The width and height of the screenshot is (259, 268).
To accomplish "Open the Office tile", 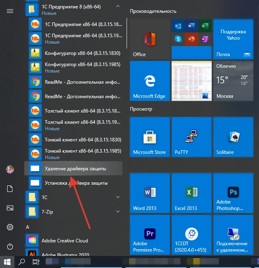I will (x=150, y=39).
